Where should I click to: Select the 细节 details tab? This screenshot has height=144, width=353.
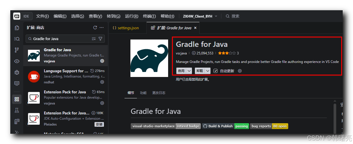click(x=131, y=93)
